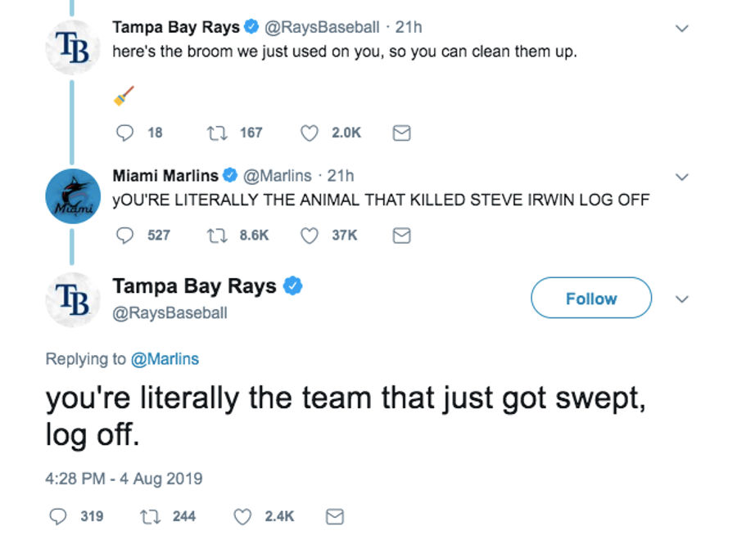Like the Marlins tweet with 37K likes
This screenshot has height=535, width=737.
(310, 236)
